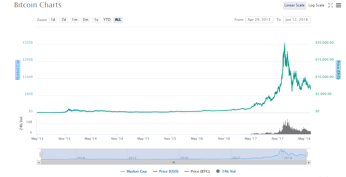The width and height of the screenshot is (346, 177).
Task: Click the $10,000.00 price axis label
Action: point(324,77)
